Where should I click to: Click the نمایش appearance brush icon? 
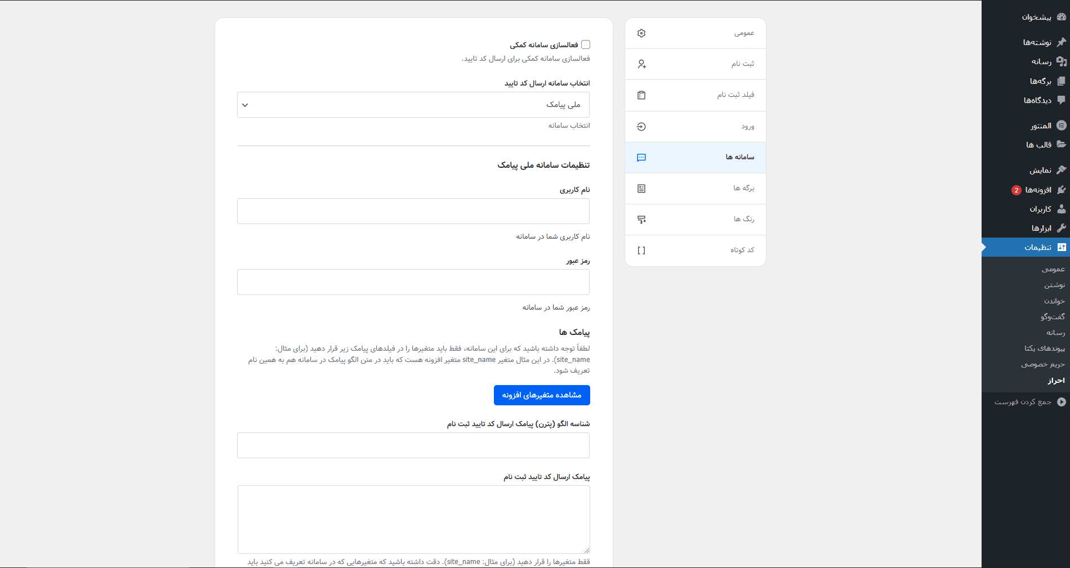pyautogui.click(x=1062, y=169)
